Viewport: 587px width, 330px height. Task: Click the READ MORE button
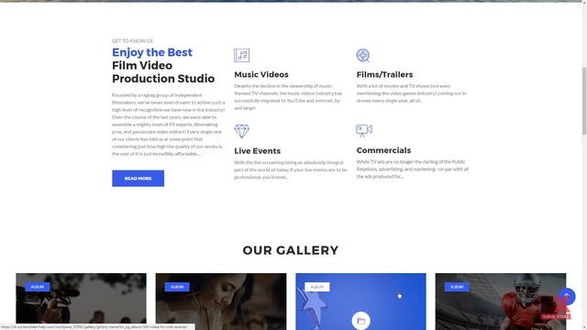click(x=138, y=179)
